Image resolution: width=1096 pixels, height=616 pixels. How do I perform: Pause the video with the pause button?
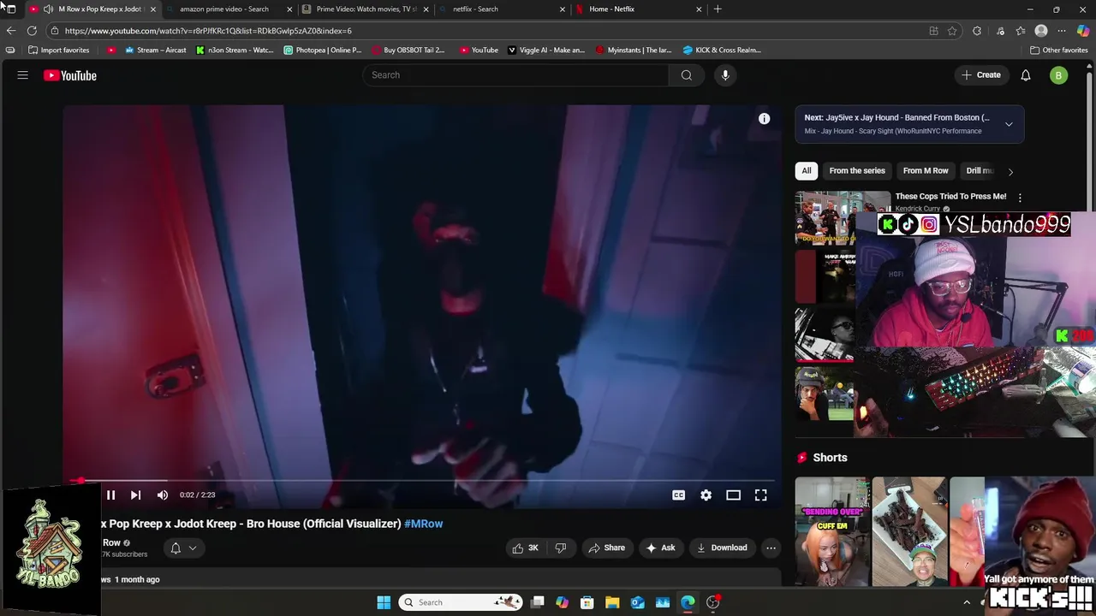click(x=110, y=495)
